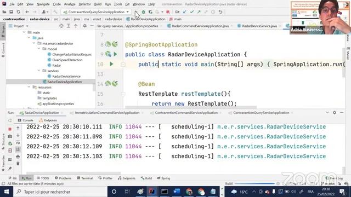Click the Select Opened File target icon
Screen dimensions: 351x197
pyautogui.click(x=61, y=26)
